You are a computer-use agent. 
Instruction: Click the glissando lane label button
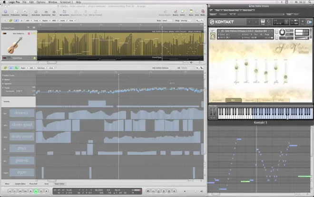(x=21, y=160)
